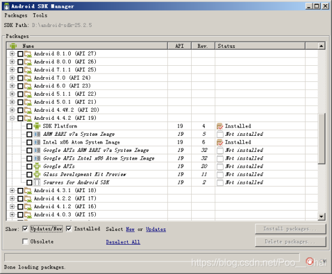The image size is (332, 274).
Task: Click the folder icon beside Android 7.1.1 (API 25)
Action: pyautogui.click(x=28, y=70)
